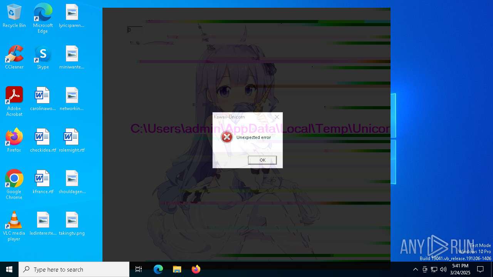Click the small text box in the glitched window
Screen dimensions: 493x277
coord(135,30)
